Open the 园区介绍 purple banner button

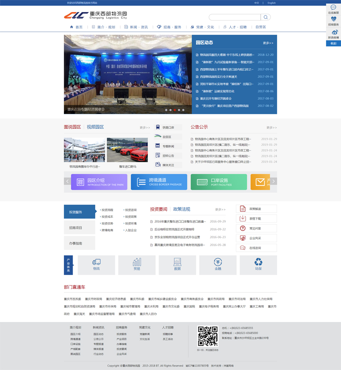coord(99,182)
